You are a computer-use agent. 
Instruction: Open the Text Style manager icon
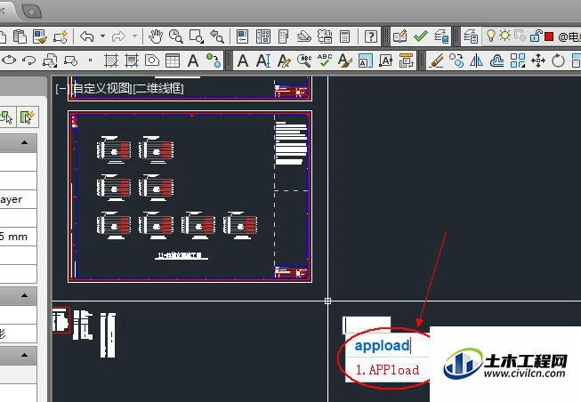345,60
